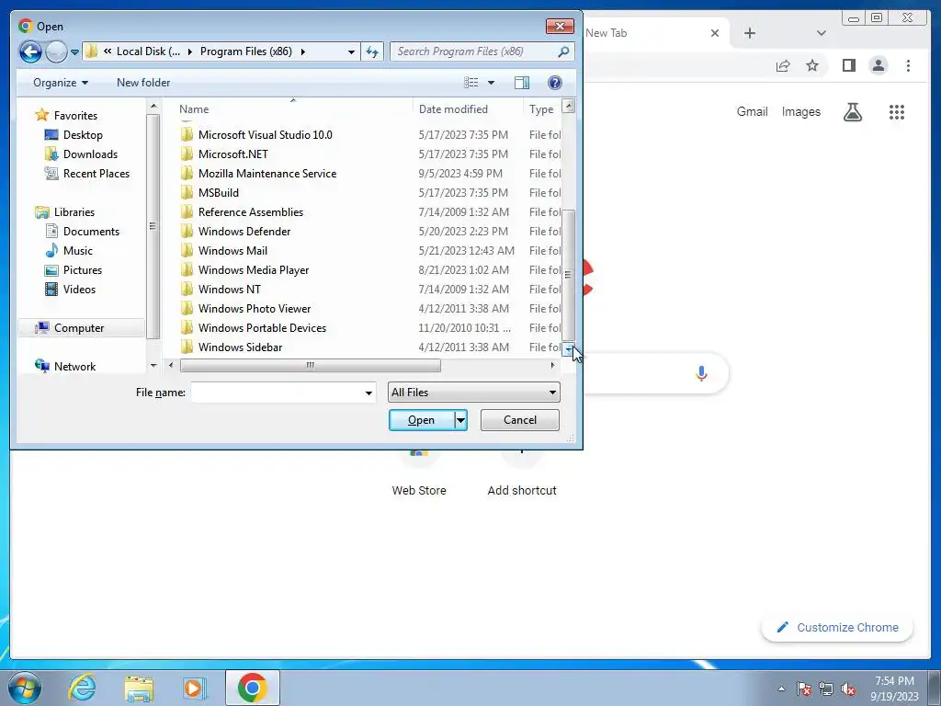The height and width of the screenshot is (706, 941).
Task: Sort by the Type column header
Action: pyautogui.click(x=542, y=109)
